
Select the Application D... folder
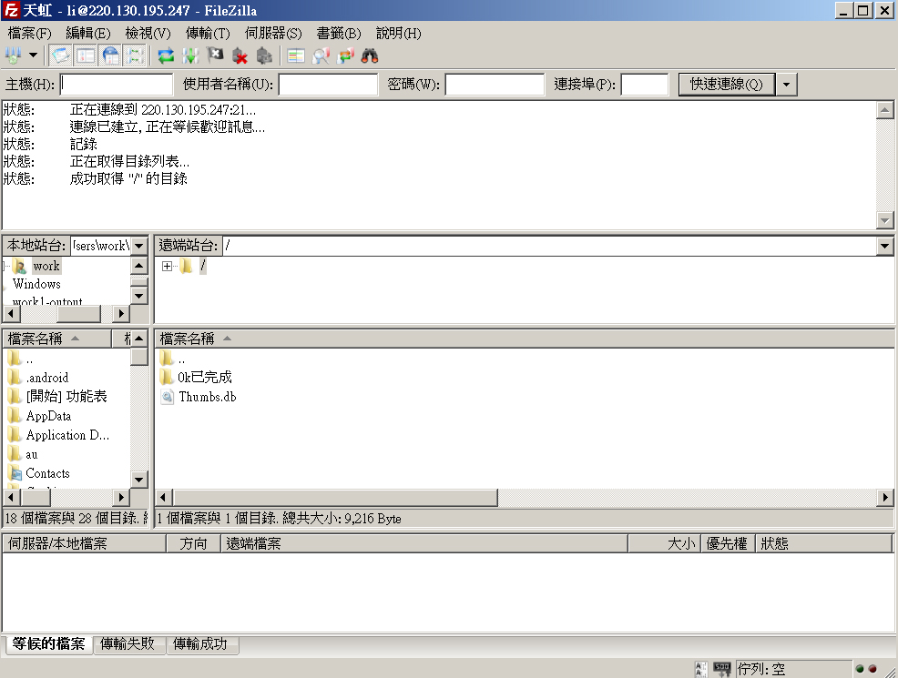[x=67, y=435]
